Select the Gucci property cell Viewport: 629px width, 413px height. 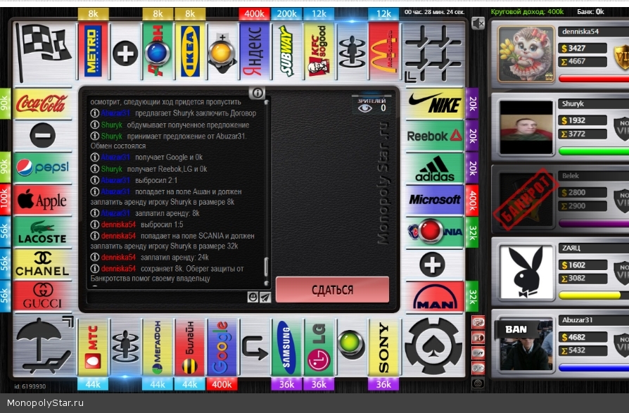[x=42, y=296]
